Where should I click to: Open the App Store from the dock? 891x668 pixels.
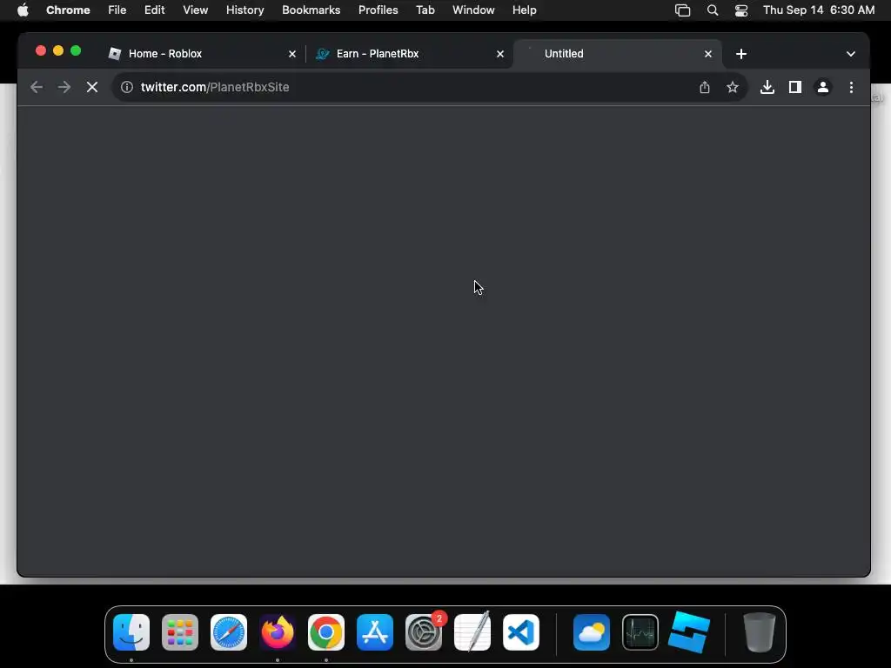[x=375, y=632]
